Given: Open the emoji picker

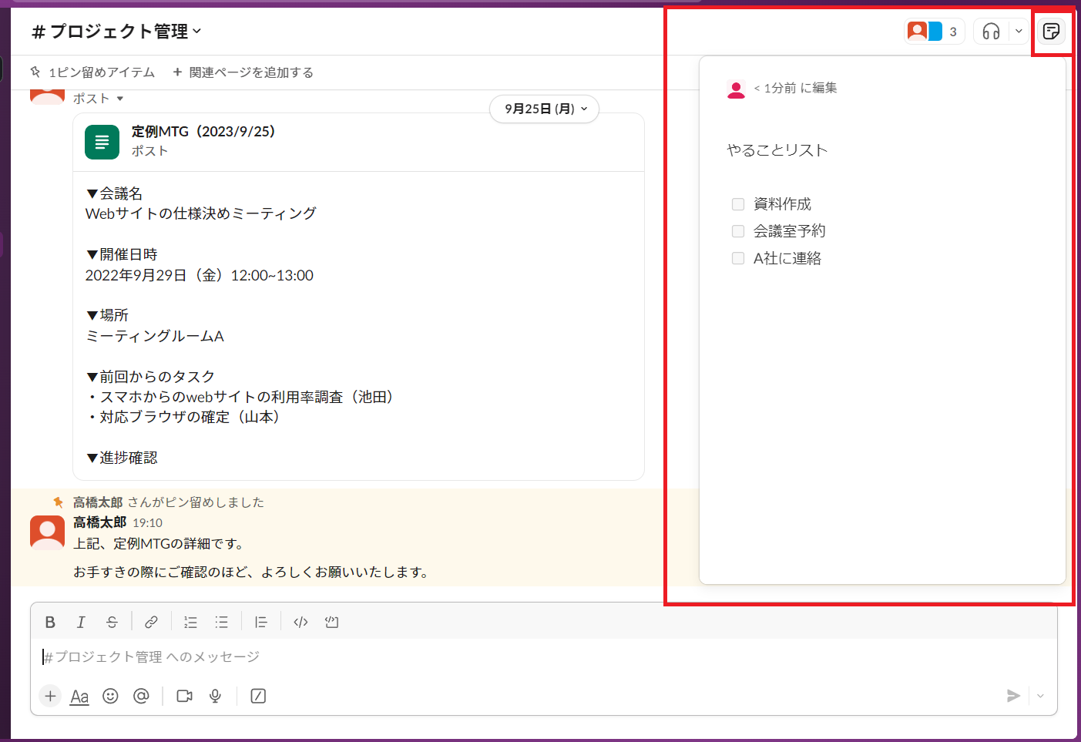Looking at the screenshot, I should tap(110, 696).
